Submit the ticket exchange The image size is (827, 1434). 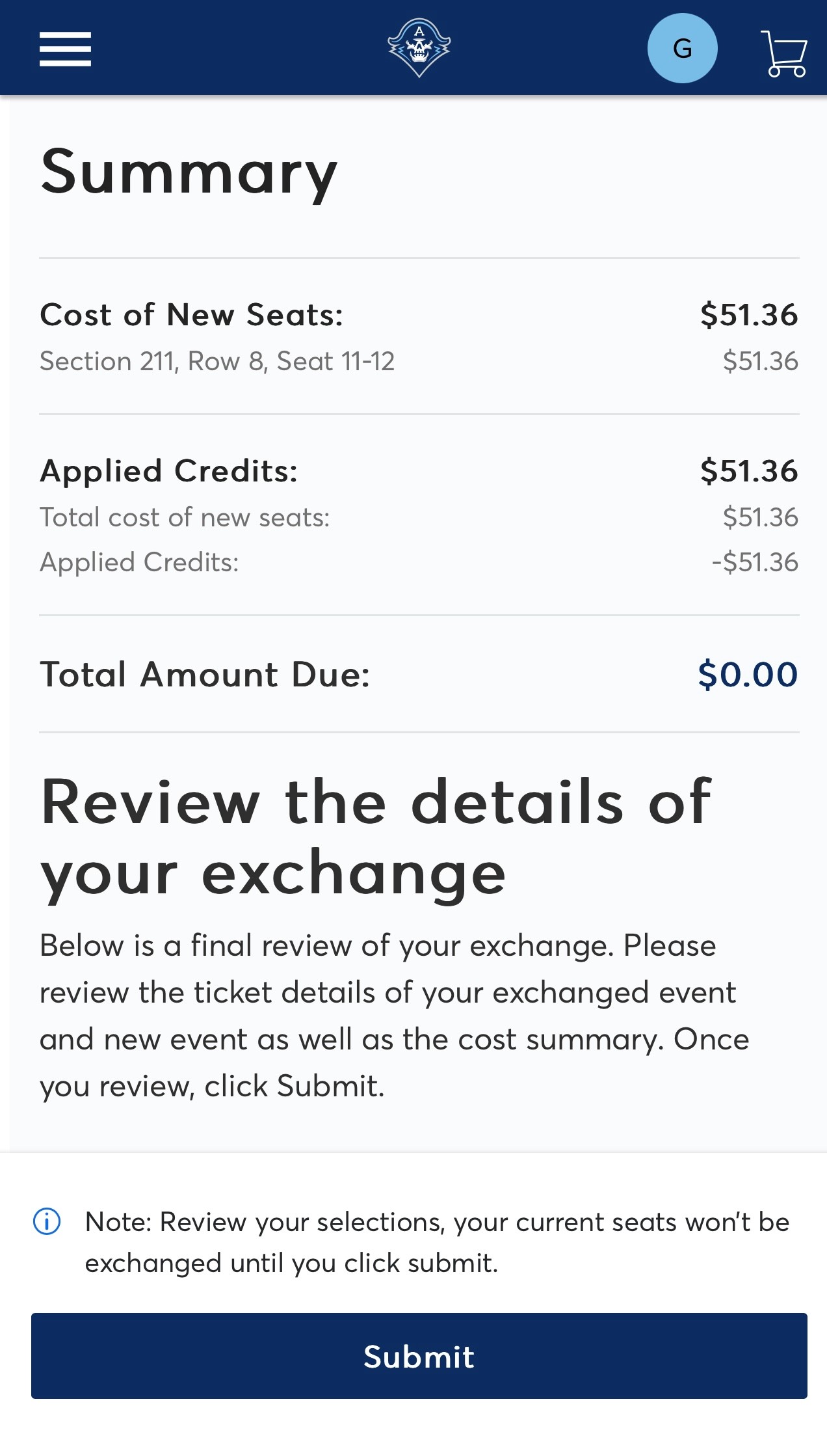point(419,1356)
